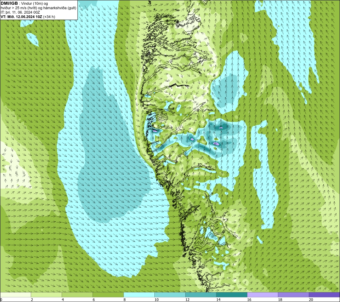The height and width of the screenshot is (302, 340).
Task: Click the "DMI/IGB" title text
Action: point(9,3)
